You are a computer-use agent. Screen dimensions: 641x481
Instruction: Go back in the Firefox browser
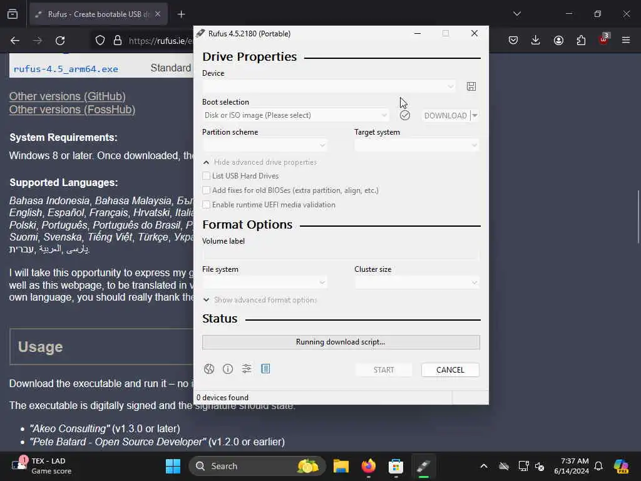pyautogui.click(x=15, y=41)
